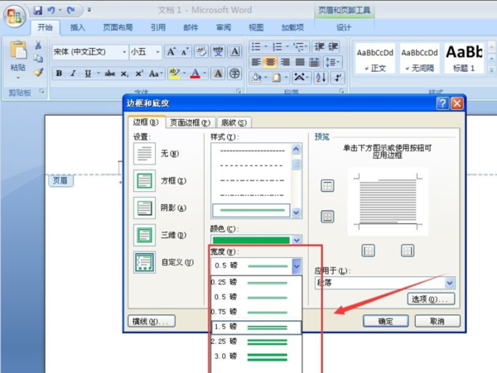Sort text with A-Z icon

point(321,77)
